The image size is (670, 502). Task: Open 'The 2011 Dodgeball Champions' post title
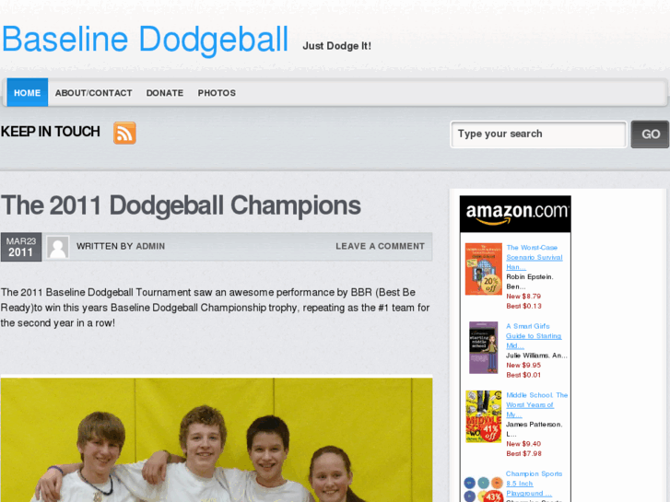(x=181, y=205)
